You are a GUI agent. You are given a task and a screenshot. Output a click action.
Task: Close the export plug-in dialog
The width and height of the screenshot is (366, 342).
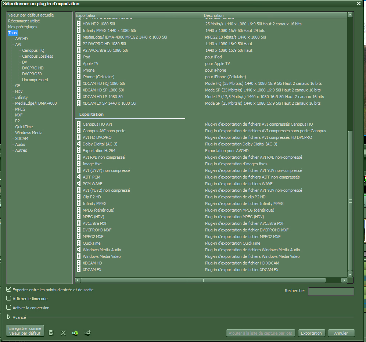click(359, 4)
